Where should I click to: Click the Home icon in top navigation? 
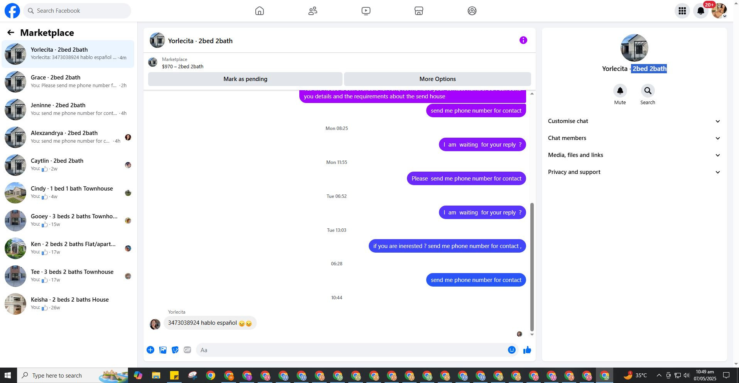tap(260, 11)
